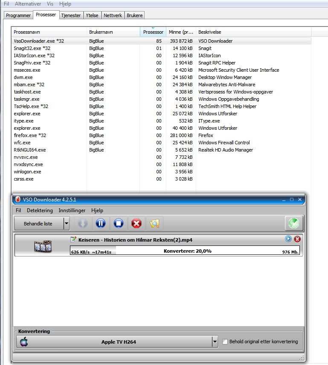Image resolution: width=328 pixels, height=365 pixels.
Task: Select the wfc.exe process
Action: pos(161,143)
